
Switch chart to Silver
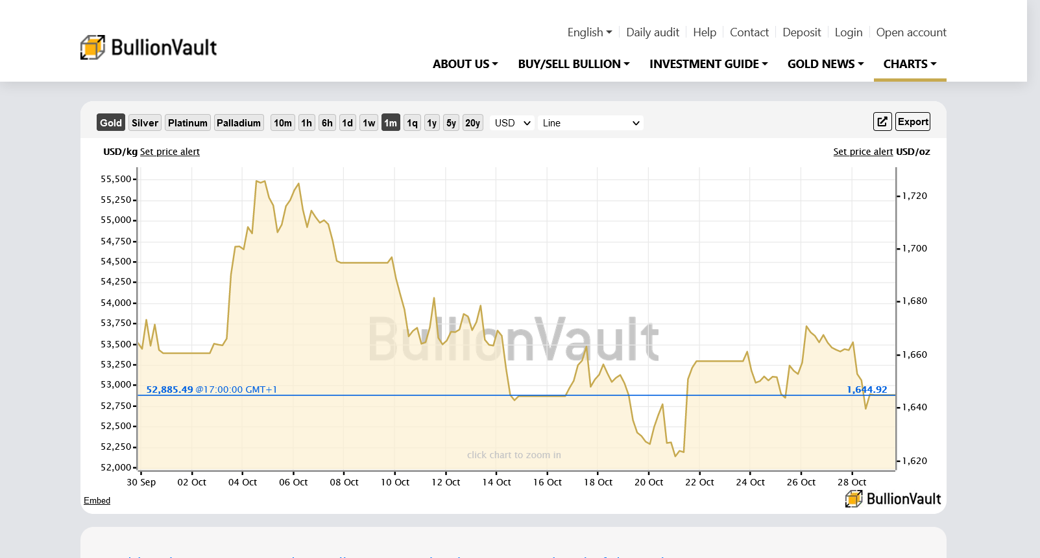pos(145,122)
